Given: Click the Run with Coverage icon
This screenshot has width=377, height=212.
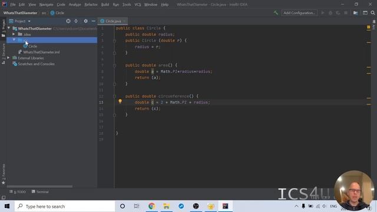Looking at the screenshot, I should coord(338,13).
